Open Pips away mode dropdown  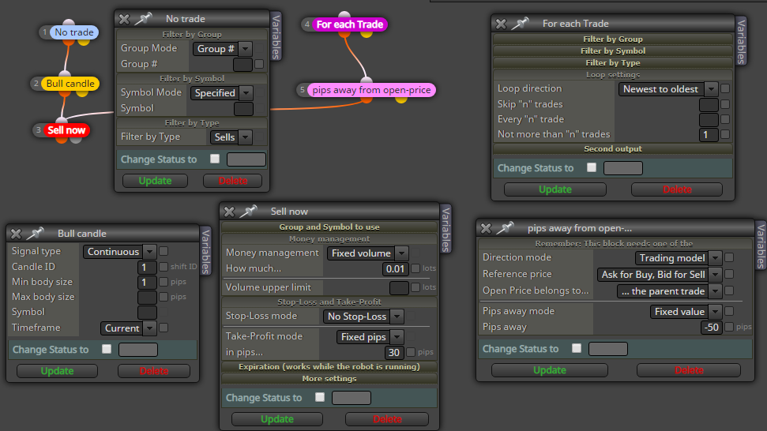(x=686, y=312)
